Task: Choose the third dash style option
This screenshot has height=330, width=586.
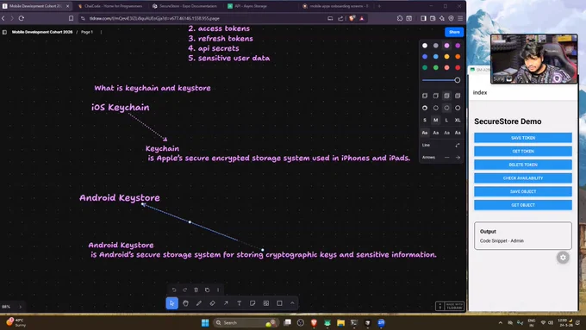Action: [446, 108]
